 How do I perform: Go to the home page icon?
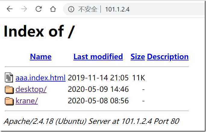coord(53,9)
